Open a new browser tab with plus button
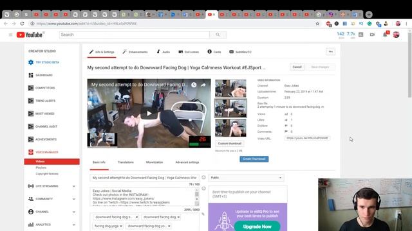The height and width of the screenshot is (231, 412). (369, 14)
